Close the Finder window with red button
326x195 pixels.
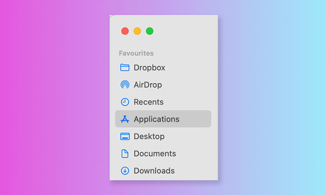125,31
